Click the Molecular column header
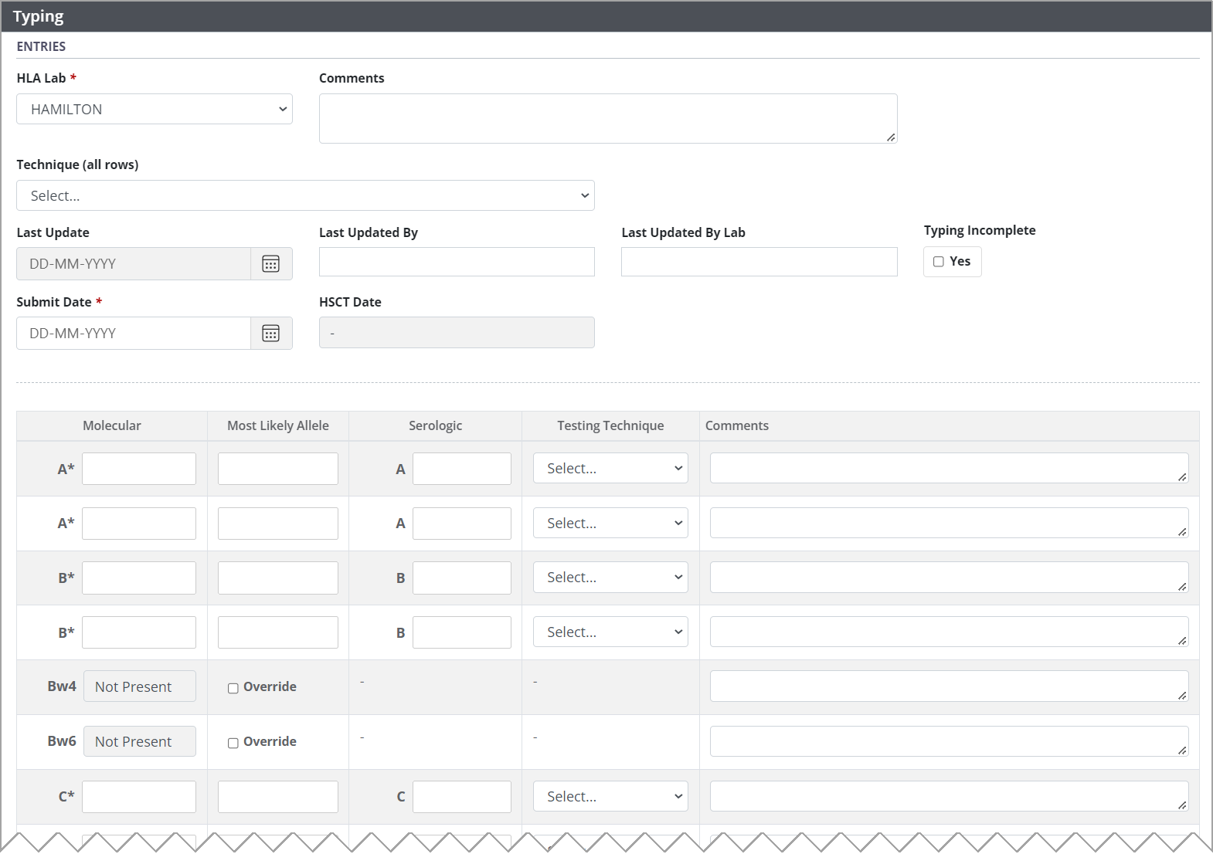This screenshot has width=1213, height=854. (112, 425)
